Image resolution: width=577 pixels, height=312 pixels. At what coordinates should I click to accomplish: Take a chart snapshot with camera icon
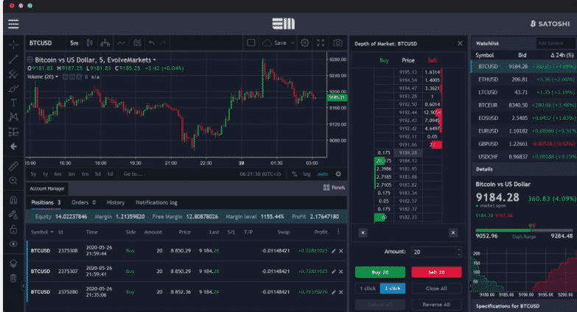(338, 43)
